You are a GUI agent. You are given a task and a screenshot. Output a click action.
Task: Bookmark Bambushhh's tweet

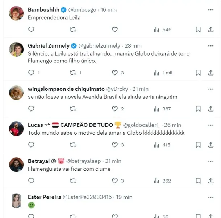(198, 29)
